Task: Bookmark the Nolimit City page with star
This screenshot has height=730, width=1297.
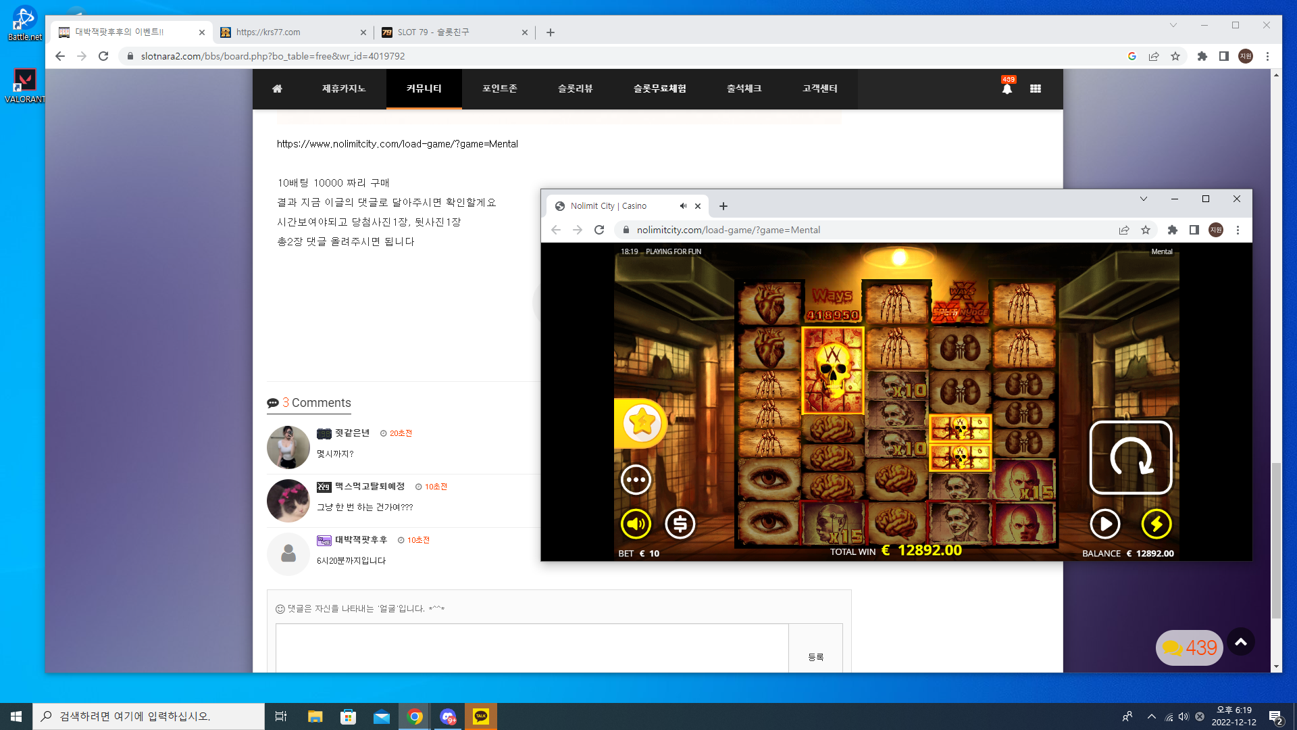Action: pos(1146,230)
